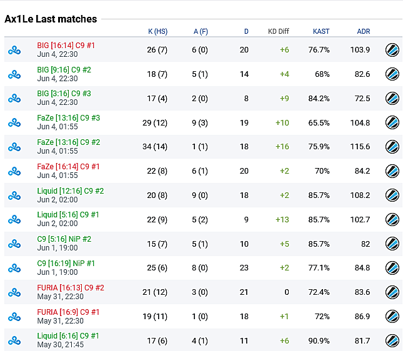Image resolution: width=403 pixels, height=351 pixels.
Task: Click the KD Diff column header
Action: pyautogui.click(x=279, y=31)
